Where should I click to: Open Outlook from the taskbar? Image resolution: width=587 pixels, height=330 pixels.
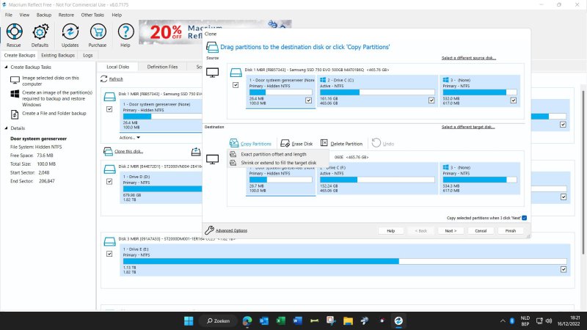click(264, 320)
